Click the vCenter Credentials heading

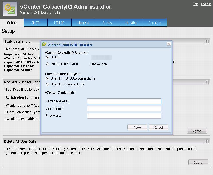(x=60, y=93)
